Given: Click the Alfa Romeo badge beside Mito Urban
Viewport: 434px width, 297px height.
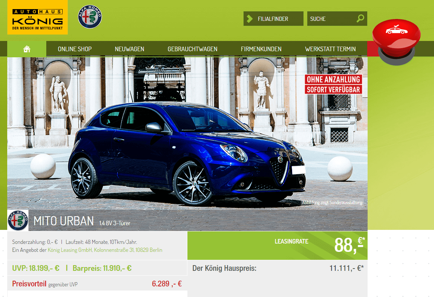Looking at the screenshot, I should 18,220.
